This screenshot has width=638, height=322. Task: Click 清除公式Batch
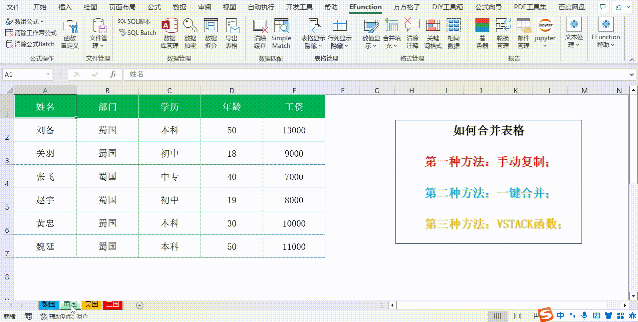click(30, 44)
